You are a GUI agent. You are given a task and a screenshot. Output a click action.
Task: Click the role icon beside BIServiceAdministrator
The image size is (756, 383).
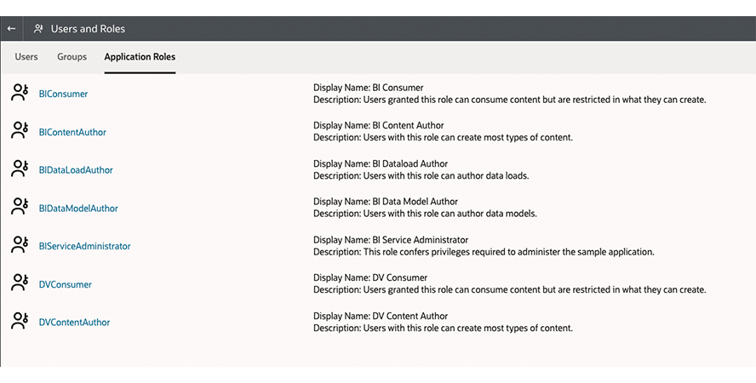point(20,245)
